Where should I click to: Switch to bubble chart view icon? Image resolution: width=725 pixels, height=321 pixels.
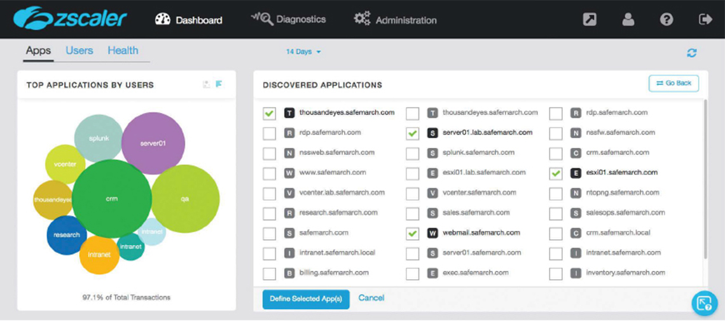pyautogui.click(x=207, y=84)
